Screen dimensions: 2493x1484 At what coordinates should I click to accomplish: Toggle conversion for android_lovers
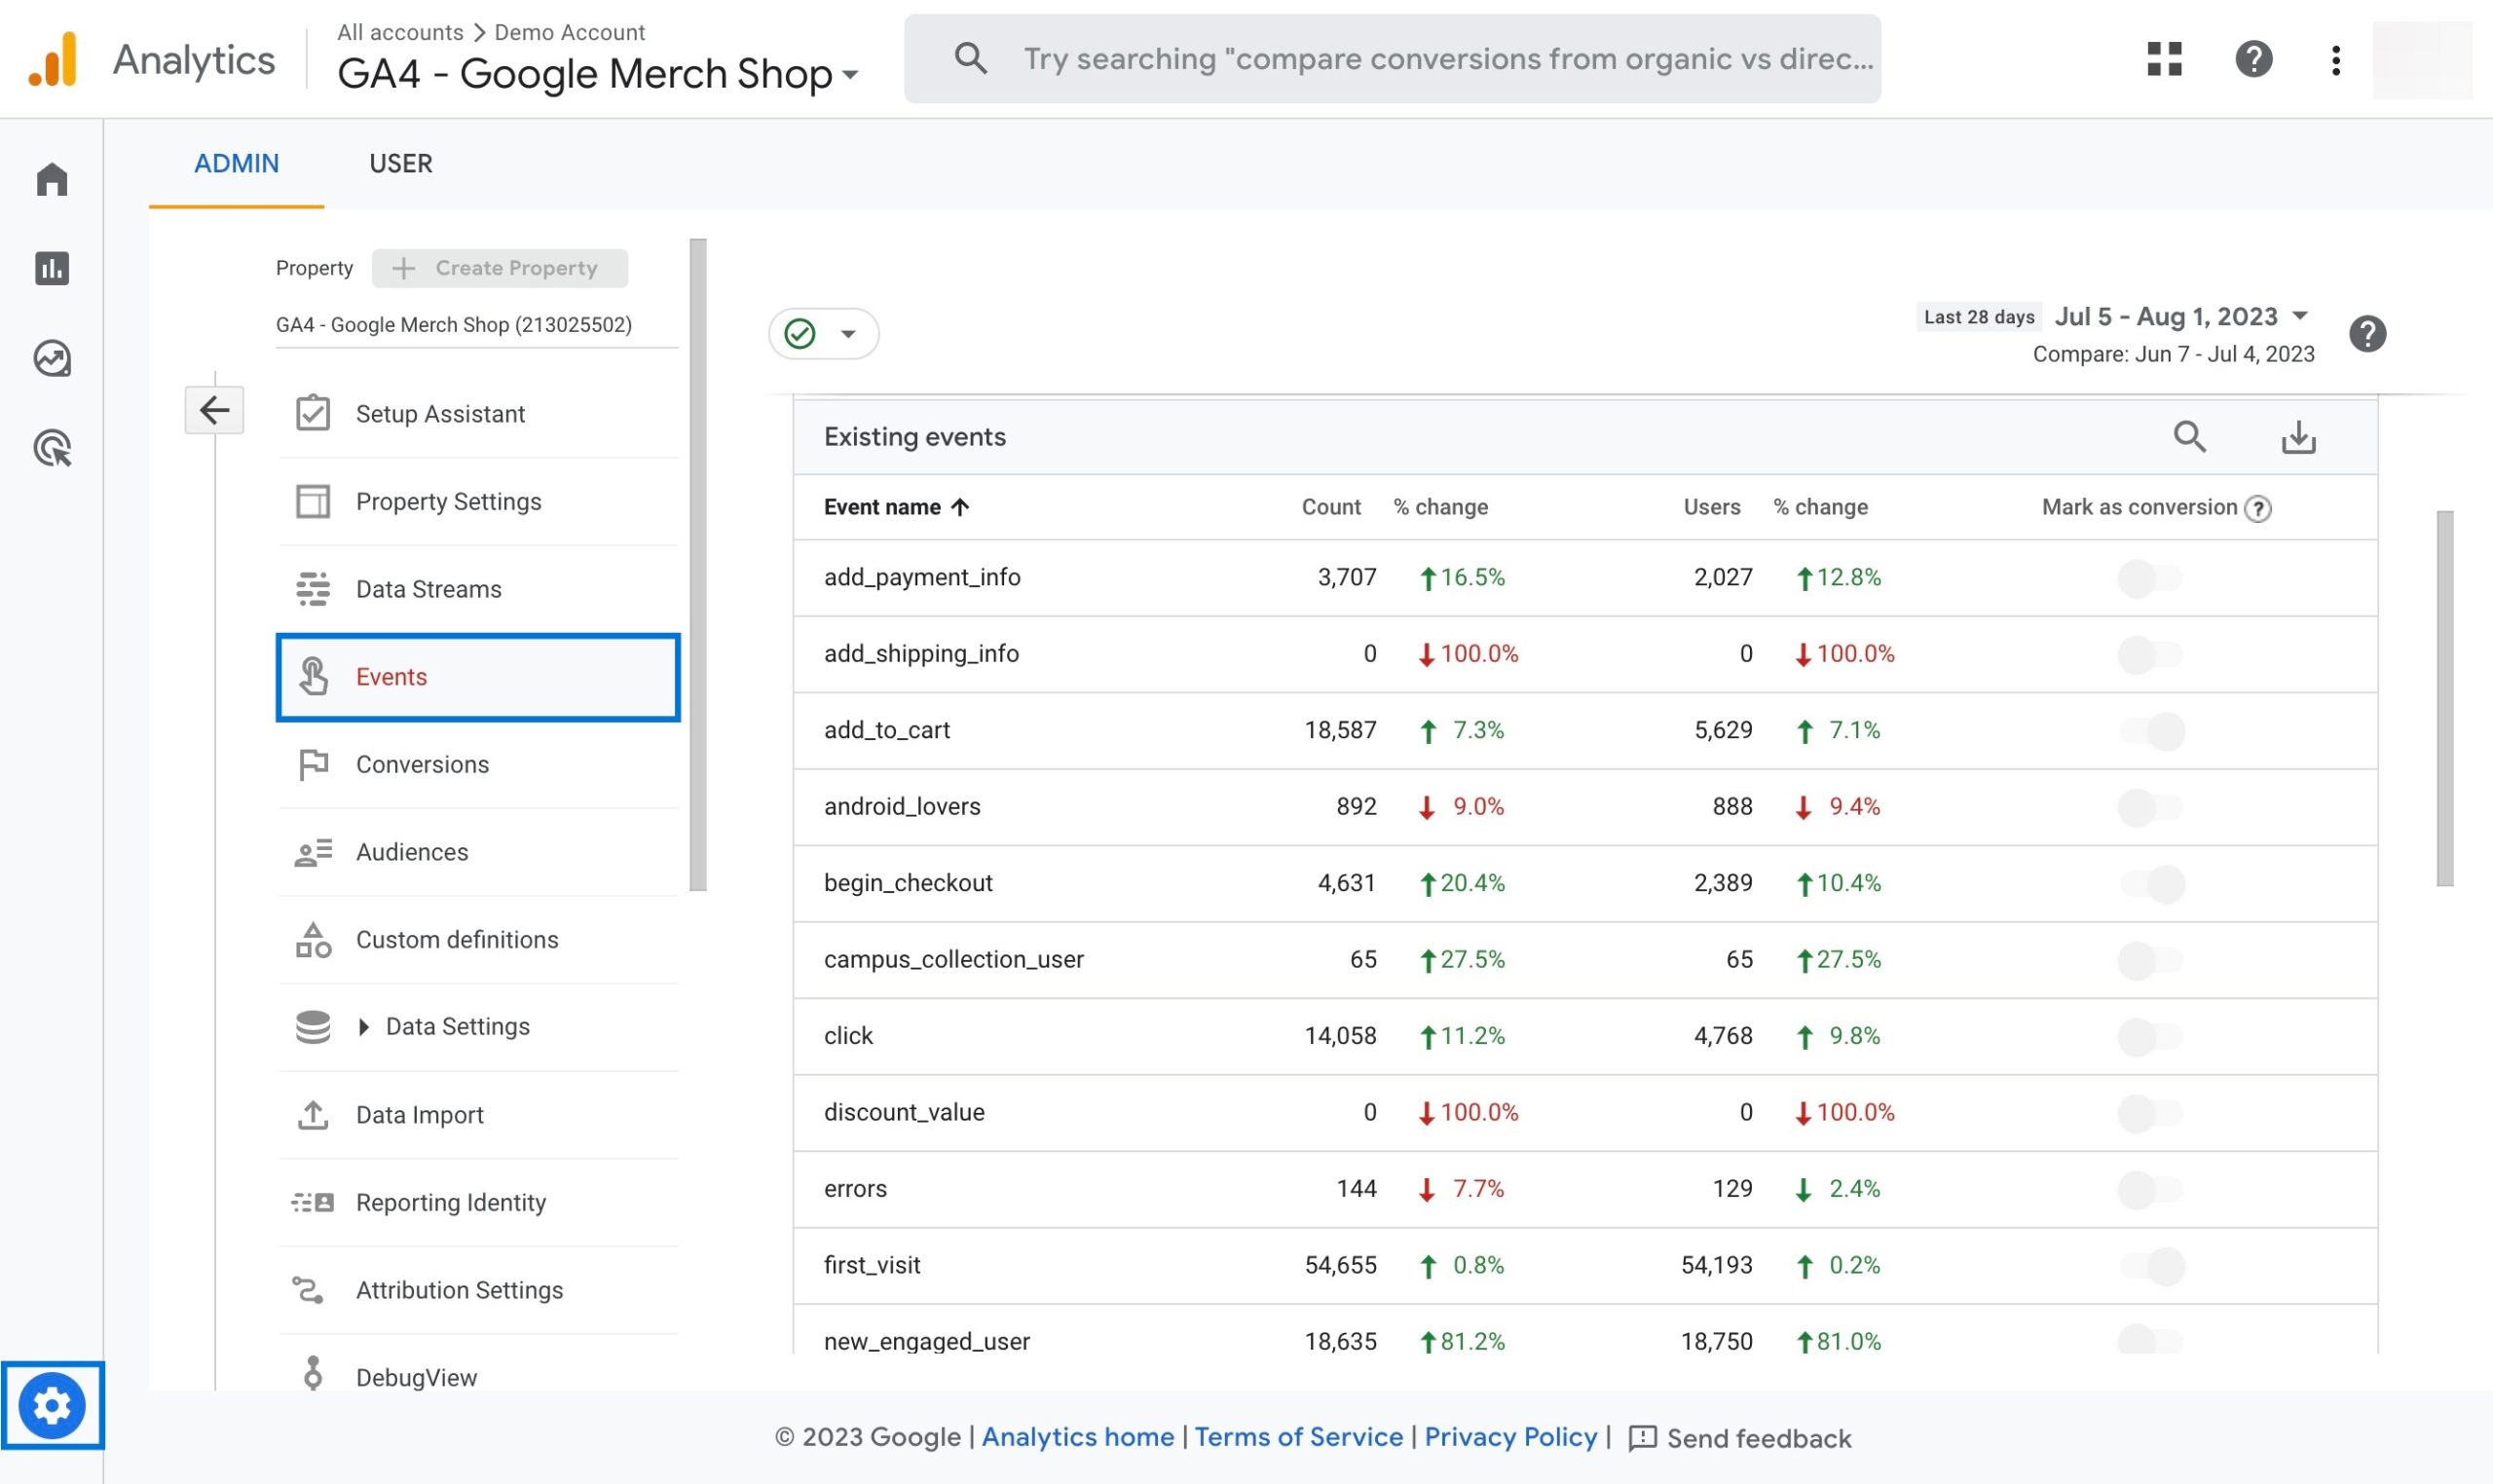click(x=2150, y=807)
